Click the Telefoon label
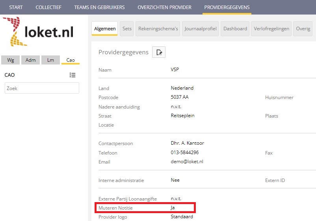 [108, 153]
